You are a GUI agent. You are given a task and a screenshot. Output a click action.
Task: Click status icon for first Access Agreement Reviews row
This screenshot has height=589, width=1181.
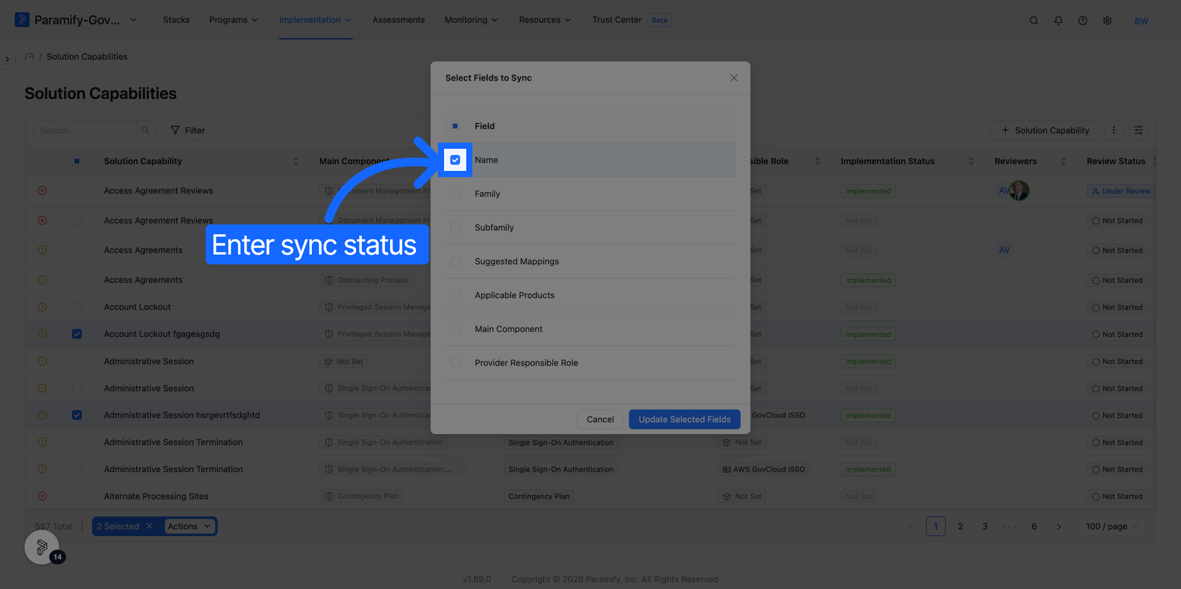42,191
